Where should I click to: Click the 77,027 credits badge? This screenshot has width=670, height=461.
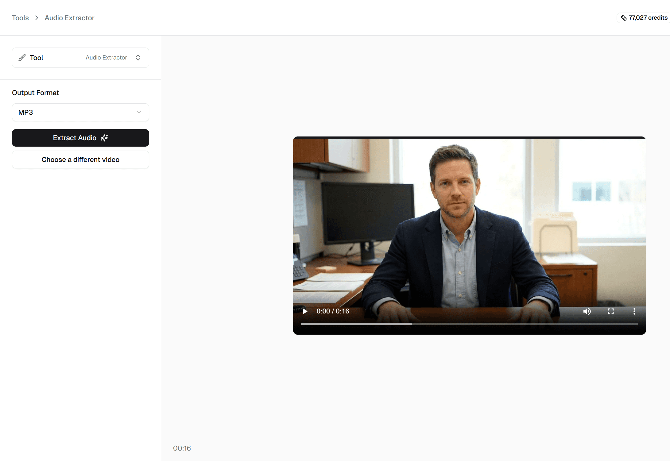tap(648, 18)
